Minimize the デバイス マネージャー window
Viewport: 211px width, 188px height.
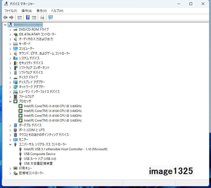[179, 4]
